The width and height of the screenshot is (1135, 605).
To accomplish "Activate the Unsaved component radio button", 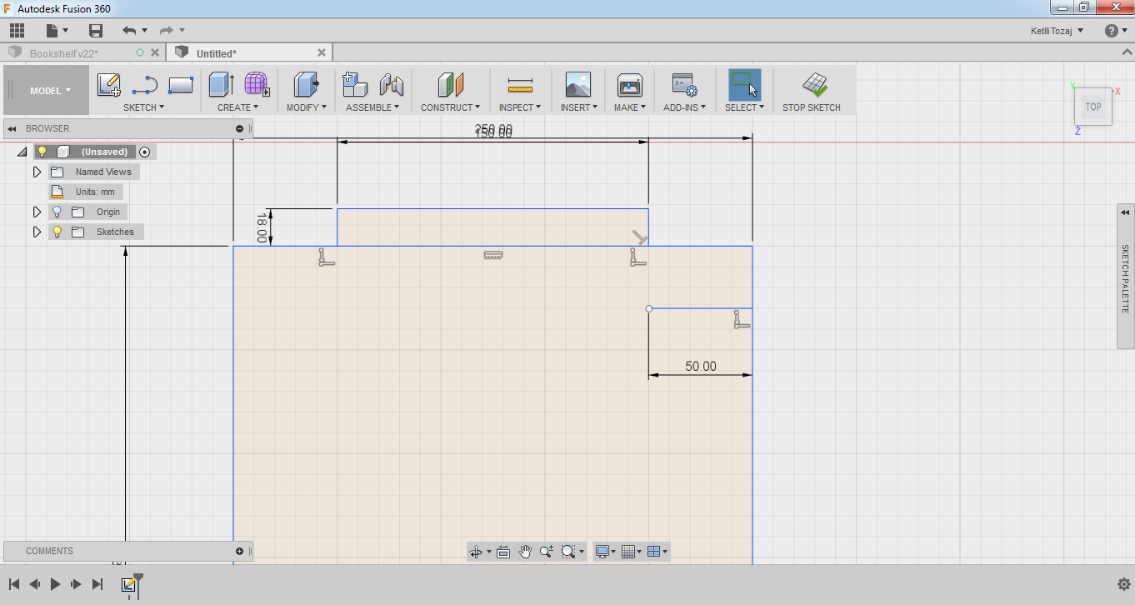I will [x=145, y=152].
